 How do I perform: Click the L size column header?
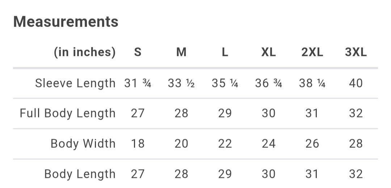click(225, 52)
